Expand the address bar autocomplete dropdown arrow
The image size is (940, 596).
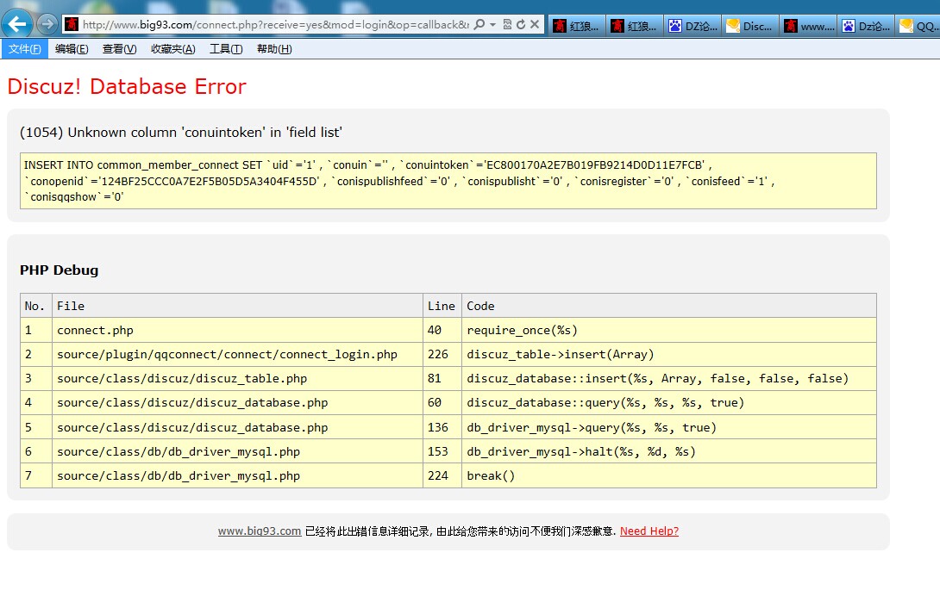tap(492, 25)
